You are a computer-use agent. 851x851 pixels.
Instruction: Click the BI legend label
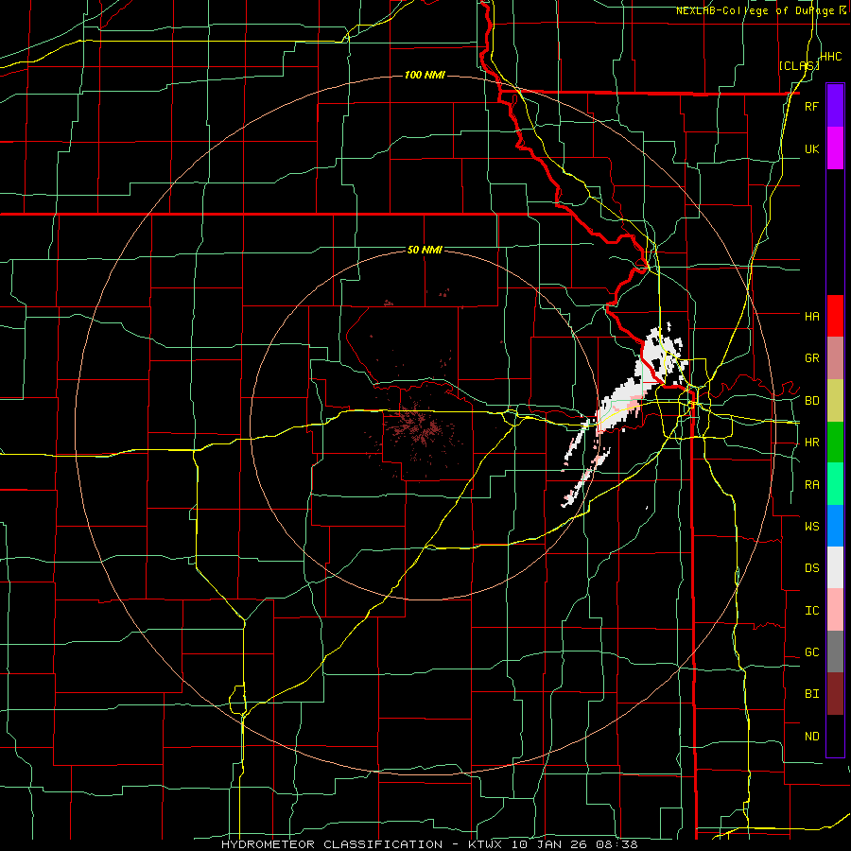[811, 694]
